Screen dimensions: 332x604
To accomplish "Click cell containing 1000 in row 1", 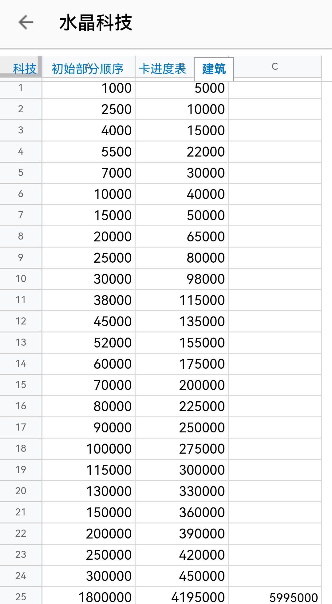I will (x=89, y=88).
